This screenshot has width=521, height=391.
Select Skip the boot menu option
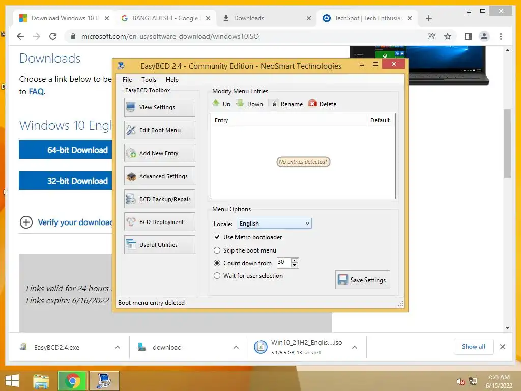(217, 250)
